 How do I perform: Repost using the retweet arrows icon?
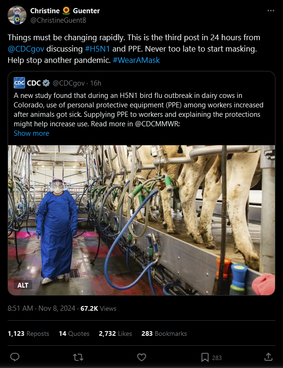pyautogui.click(x=78, y=357)
